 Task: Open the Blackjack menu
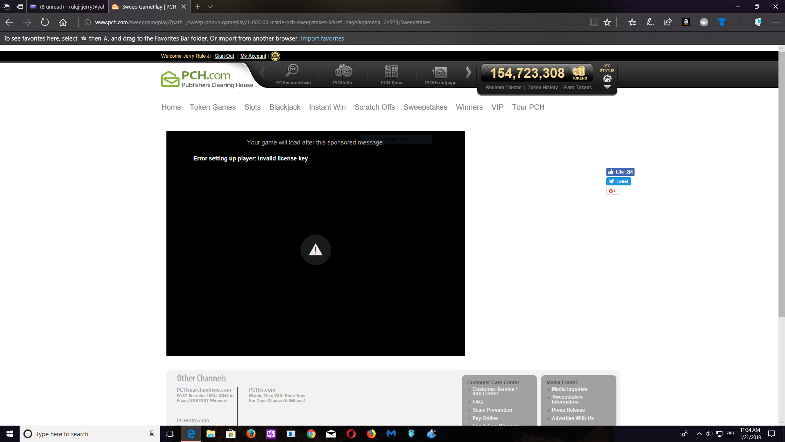285,107
